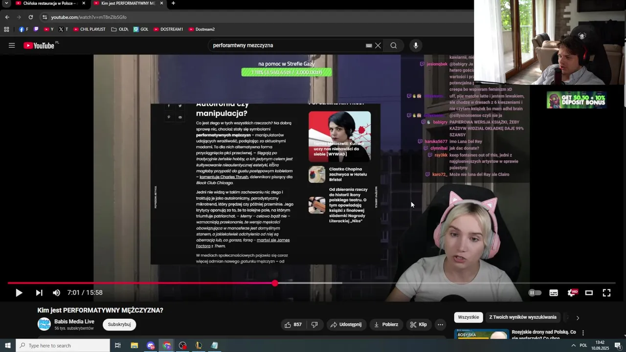Image resolution: width=626 pixels, height=352 pixels.
Task: Close the Chińska restauracja tab
Action: [x=84, y=3]
